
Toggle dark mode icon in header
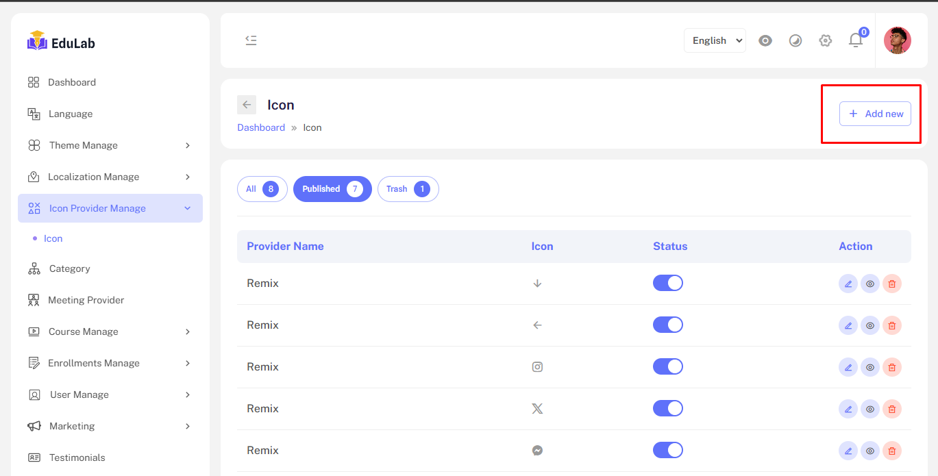point(795,40)
